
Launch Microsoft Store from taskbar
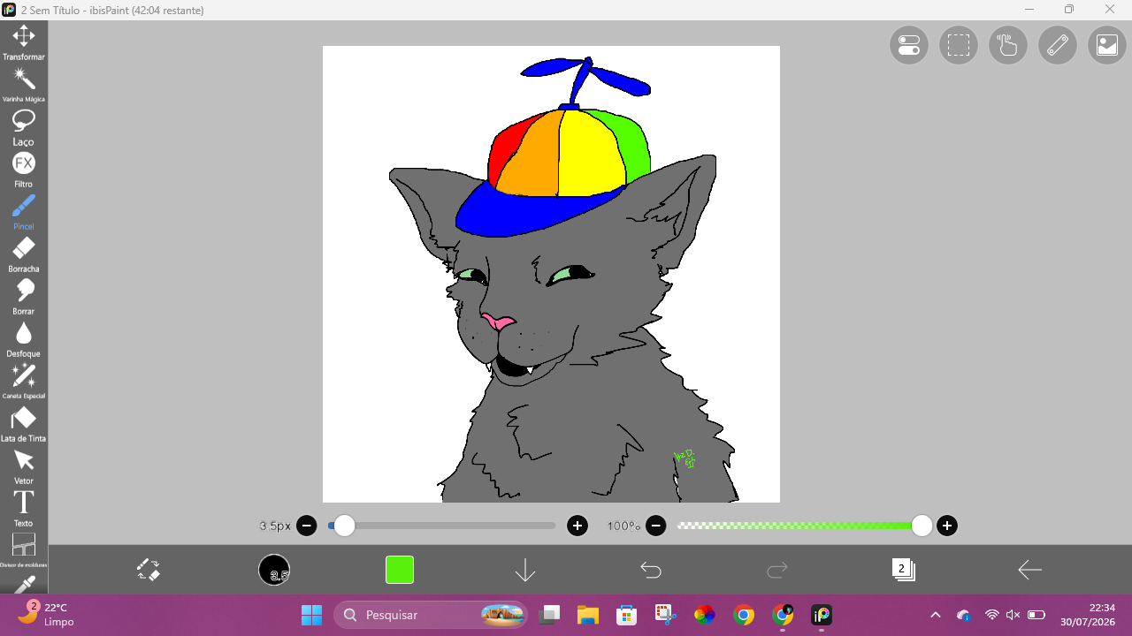point(627,615)
